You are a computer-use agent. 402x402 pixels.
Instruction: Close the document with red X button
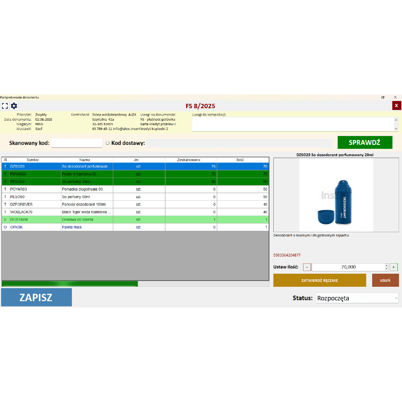(x=396, y=106)
